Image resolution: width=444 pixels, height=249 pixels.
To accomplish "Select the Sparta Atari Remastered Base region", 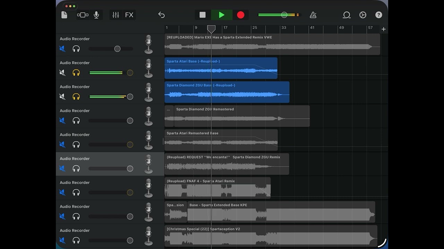I will (x=221, y=140).
